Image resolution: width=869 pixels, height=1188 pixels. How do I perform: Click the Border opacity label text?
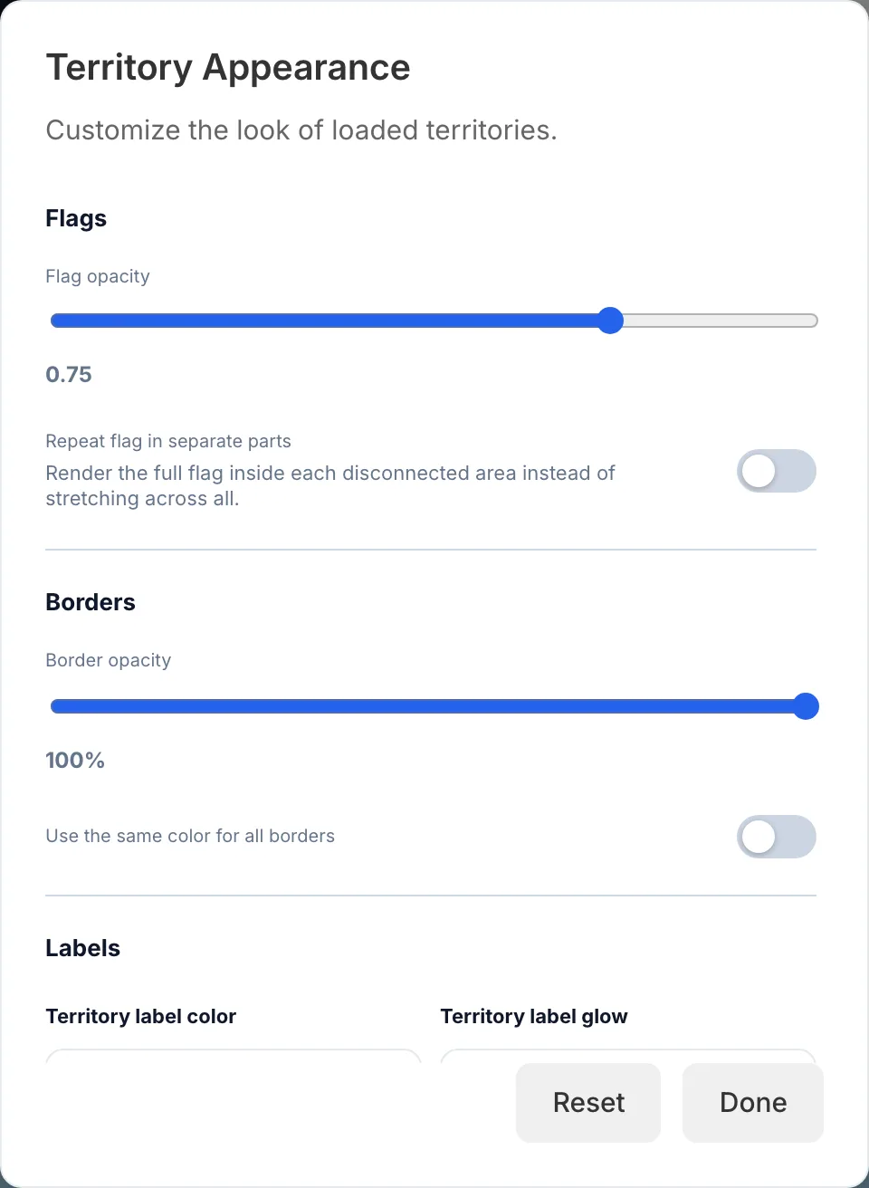pyautogui.click(x=109, y=660)
